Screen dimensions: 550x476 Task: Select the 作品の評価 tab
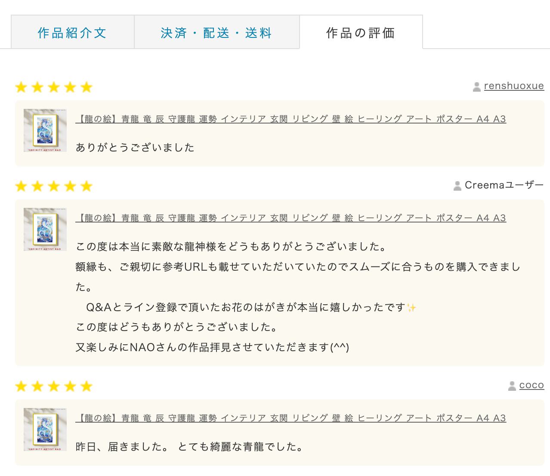(x=361, y=33)
